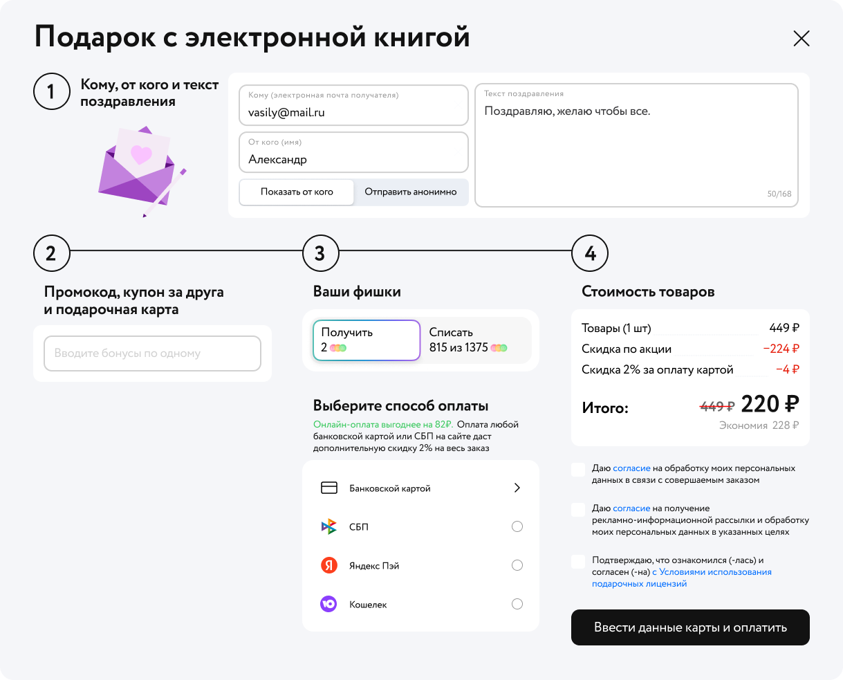Check the advertising mailing consent box

coord(578,510)
